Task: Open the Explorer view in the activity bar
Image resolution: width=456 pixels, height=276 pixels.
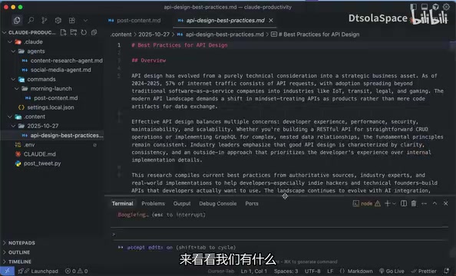Action: pyautogui.click(x=17, y=20)
